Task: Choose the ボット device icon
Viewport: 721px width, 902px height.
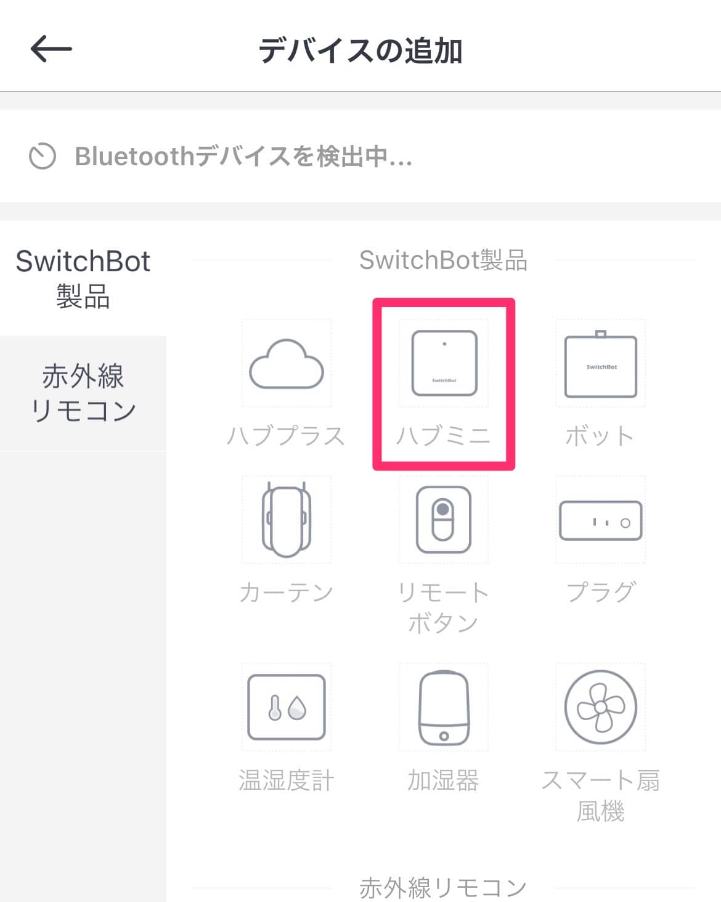Action: coord(600,364)
